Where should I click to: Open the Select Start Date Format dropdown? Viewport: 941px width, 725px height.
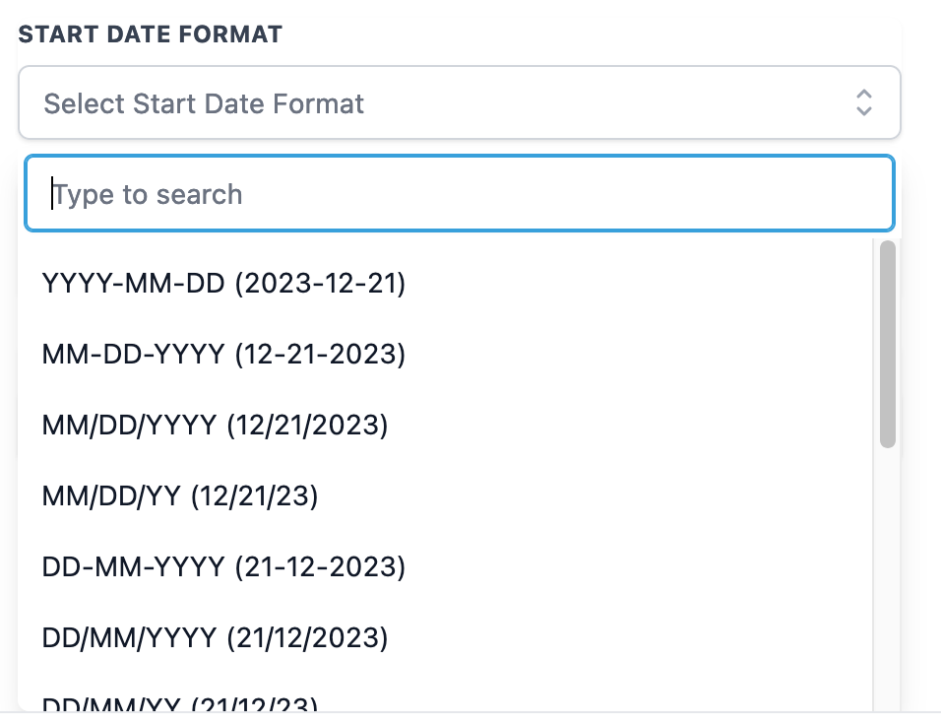tap(459, 102)
